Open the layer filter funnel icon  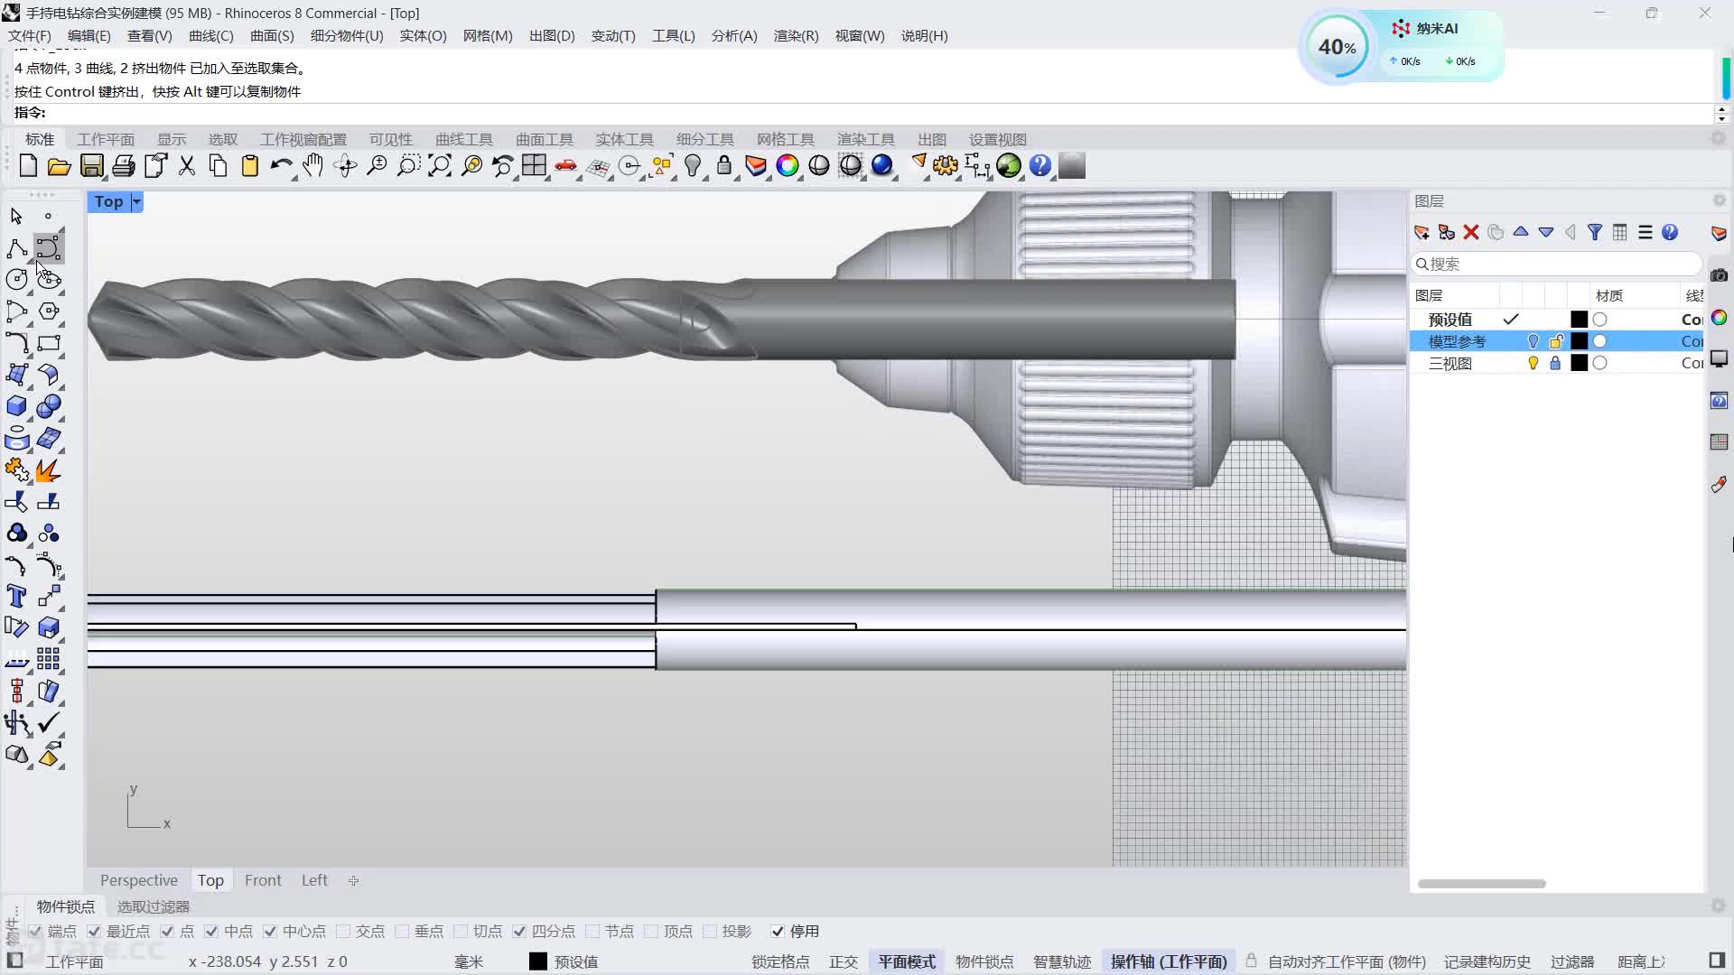coord(1595,233)
